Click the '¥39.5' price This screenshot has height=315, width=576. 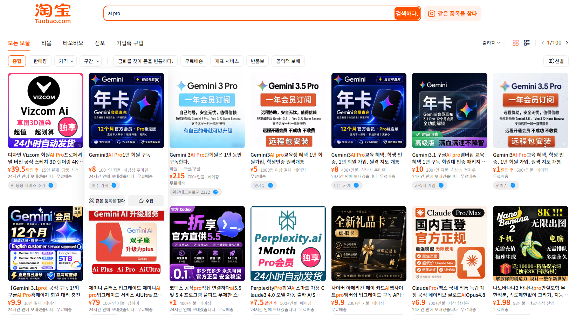pyautogui.click(x=16, y=169)
